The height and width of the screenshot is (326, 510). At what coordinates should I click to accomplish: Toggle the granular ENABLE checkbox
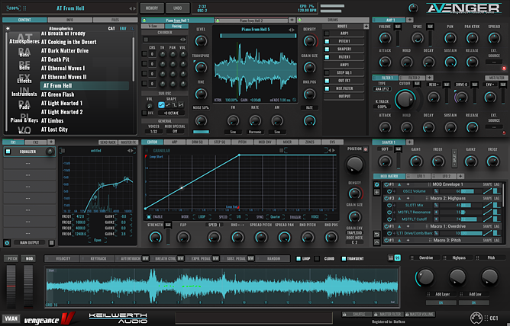click(149, 216)
